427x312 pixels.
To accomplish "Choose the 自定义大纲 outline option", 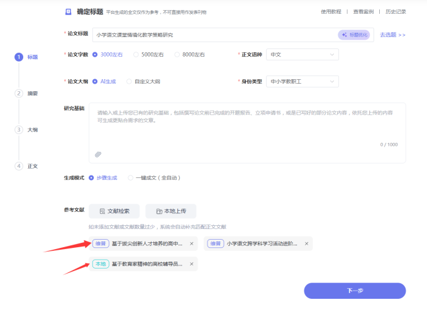I will (143, 82).
